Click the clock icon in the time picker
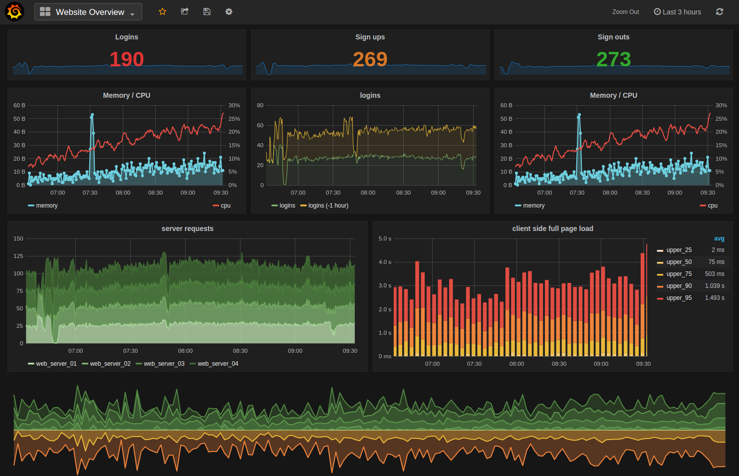The width and height of the screenshot is (739, 476). pyautogui.click(x=657, y=11)
